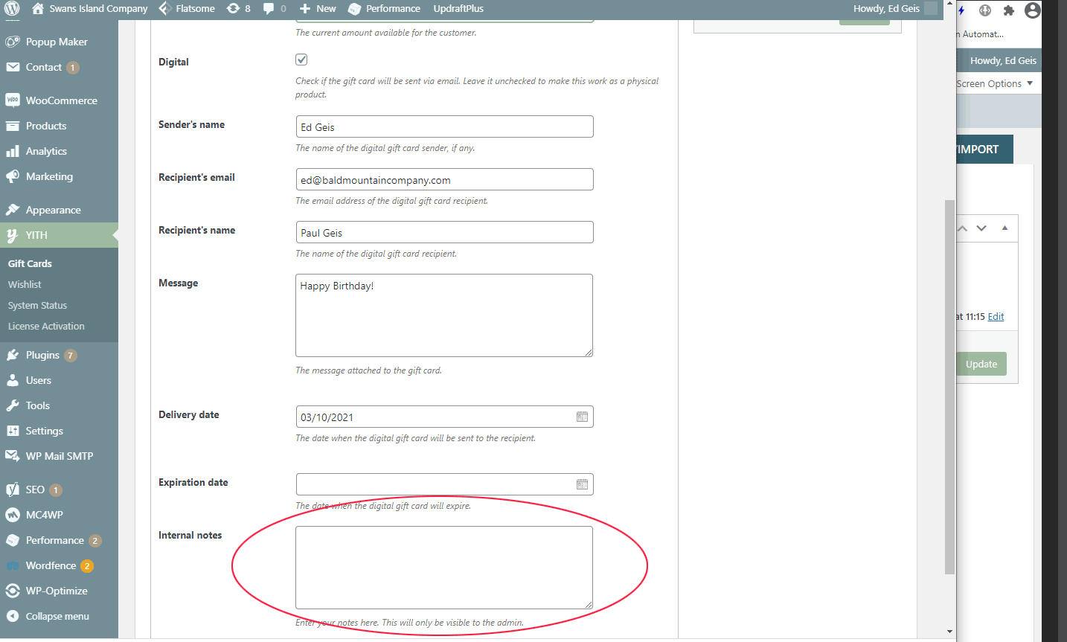
Task: Open the comments bubble icon
Action: pyautogui.click(x=269, y=9)
